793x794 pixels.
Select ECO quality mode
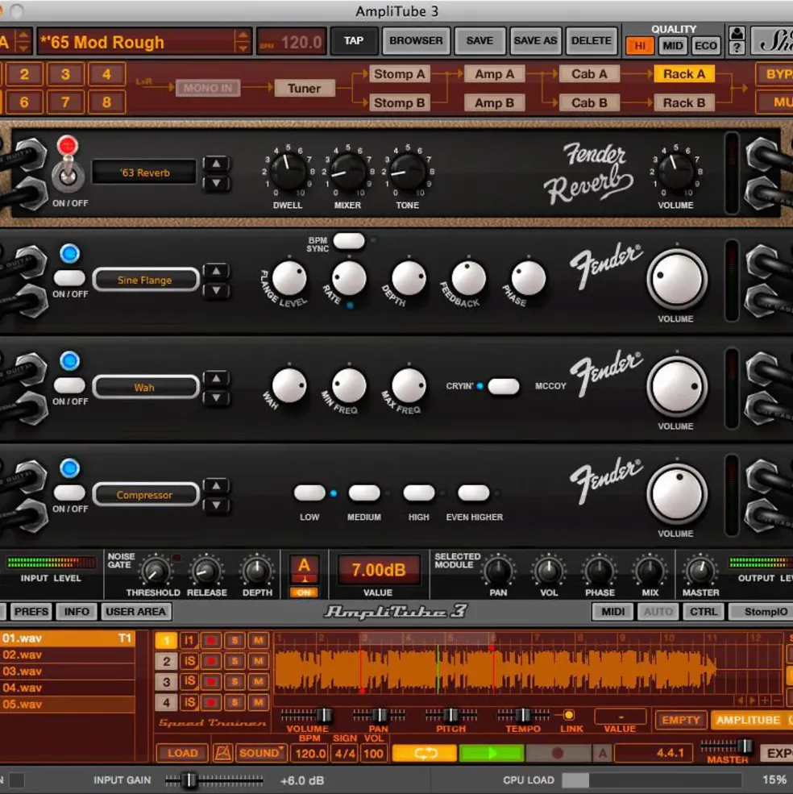(x=705, y=46)
